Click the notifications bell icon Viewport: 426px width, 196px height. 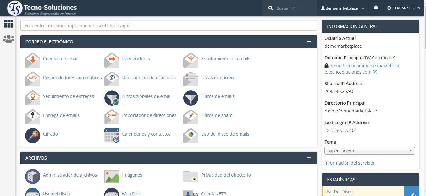[x=376, y=8]
